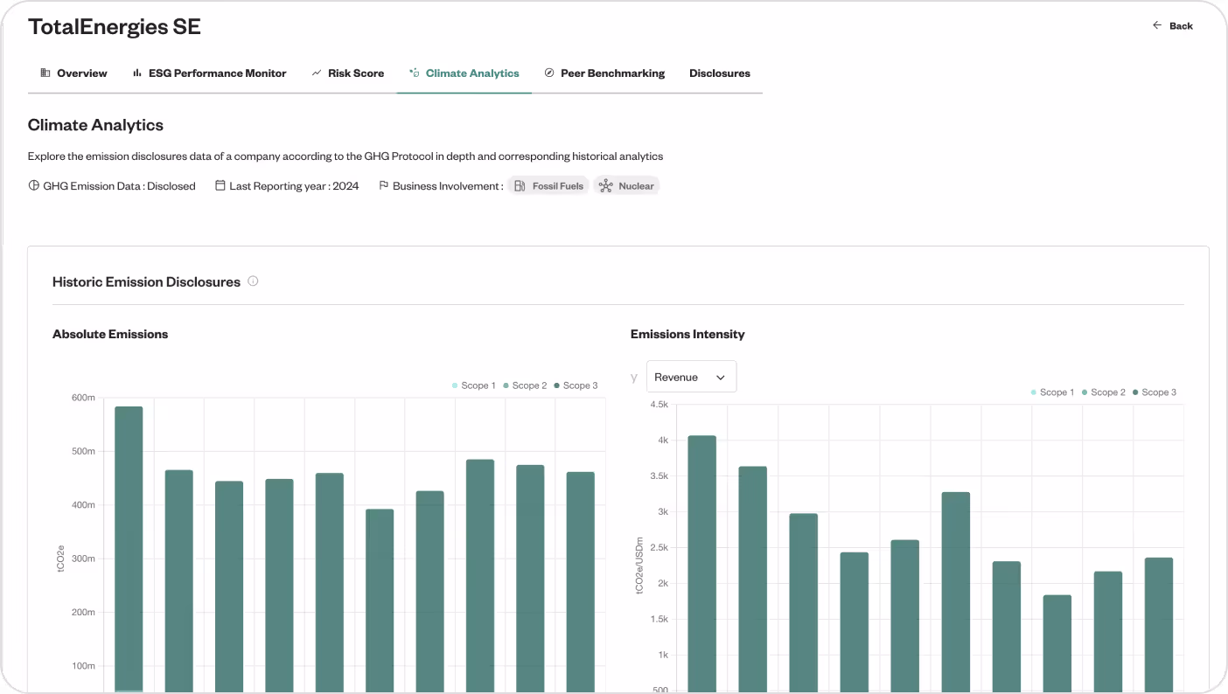Select the Climate Analytics tab
The image size is (1228, 694).
pyautogui.click(x=464, y=73)
